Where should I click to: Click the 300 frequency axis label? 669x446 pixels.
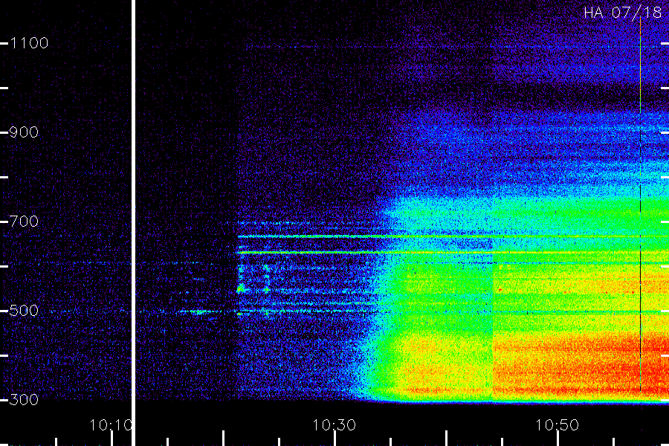coord(24,400)
